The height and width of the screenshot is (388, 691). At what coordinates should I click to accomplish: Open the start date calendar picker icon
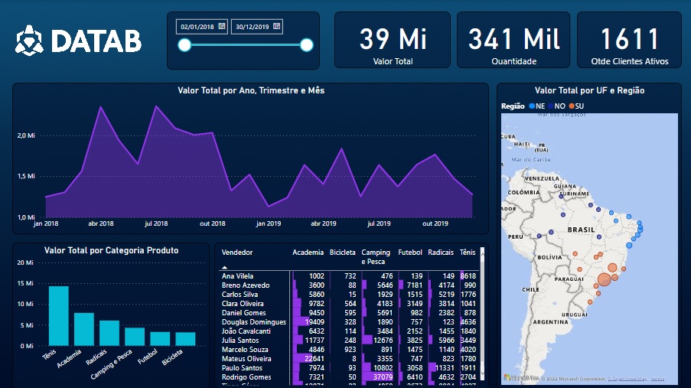click(x=221, y=27)
